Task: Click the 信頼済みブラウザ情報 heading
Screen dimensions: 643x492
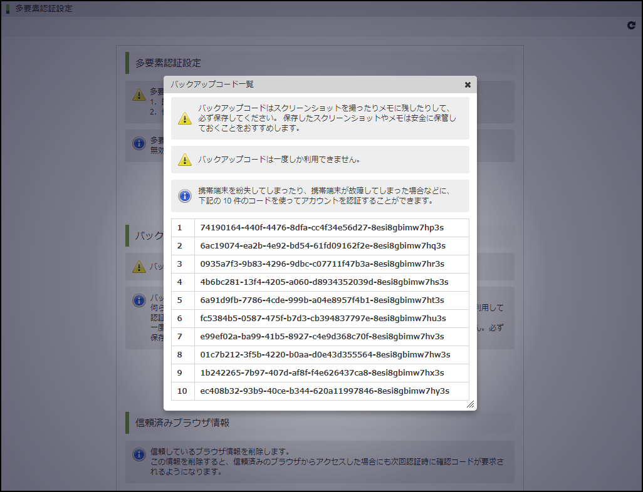Action: click(x=182, y=423)
